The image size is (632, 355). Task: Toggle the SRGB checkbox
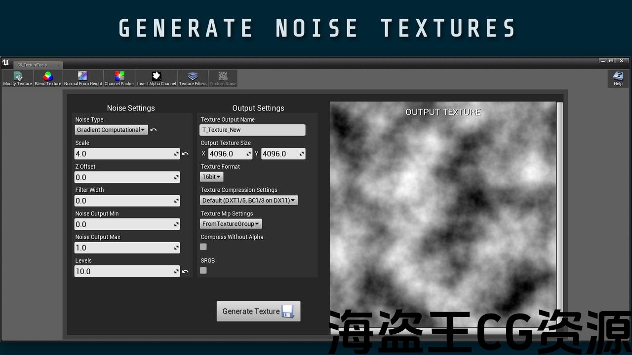coord(203,270)
